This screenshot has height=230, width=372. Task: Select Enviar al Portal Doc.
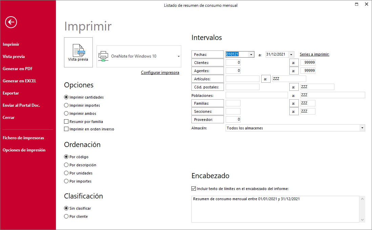(x=21, y=105)
